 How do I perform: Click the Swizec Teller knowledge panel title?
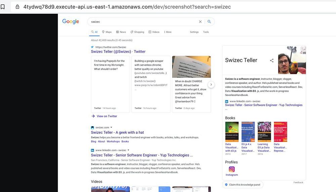[x=241, y=60]
